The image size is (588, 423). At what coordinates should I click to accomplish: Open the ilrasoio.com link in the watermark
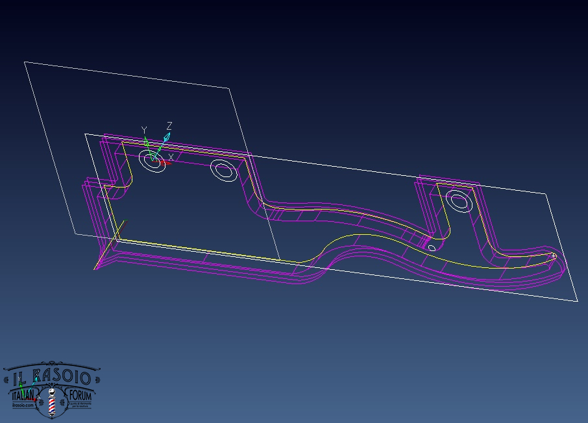(x=22, y=404)
